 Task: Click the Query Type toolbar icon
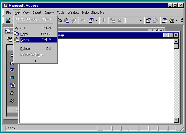pos(91,20)
